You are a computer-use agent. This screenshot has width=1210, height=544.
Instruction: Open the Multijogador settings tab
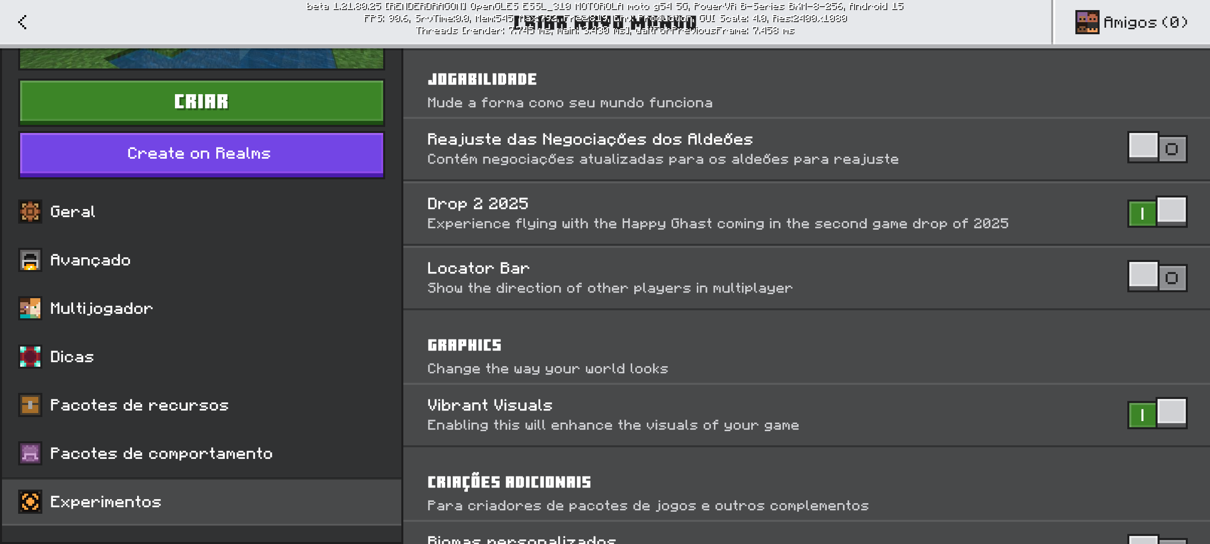101,308
